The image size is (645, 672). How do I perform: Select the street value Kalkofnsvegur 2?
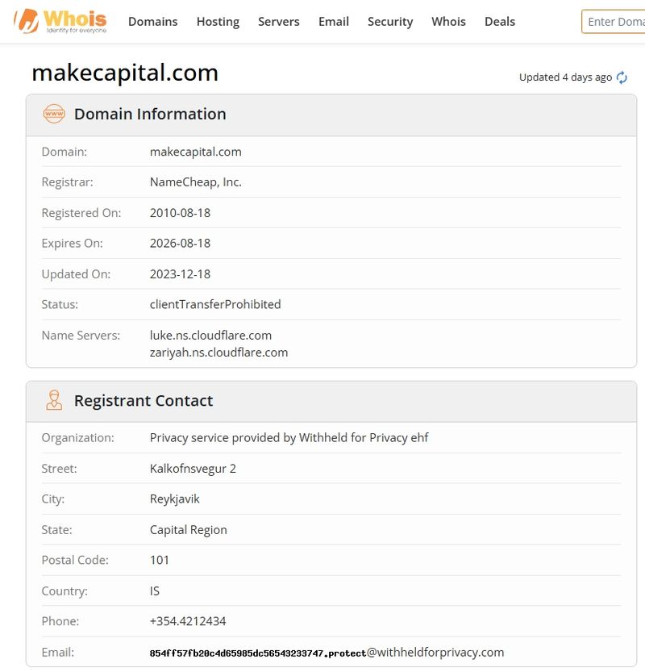pos(193,469)
